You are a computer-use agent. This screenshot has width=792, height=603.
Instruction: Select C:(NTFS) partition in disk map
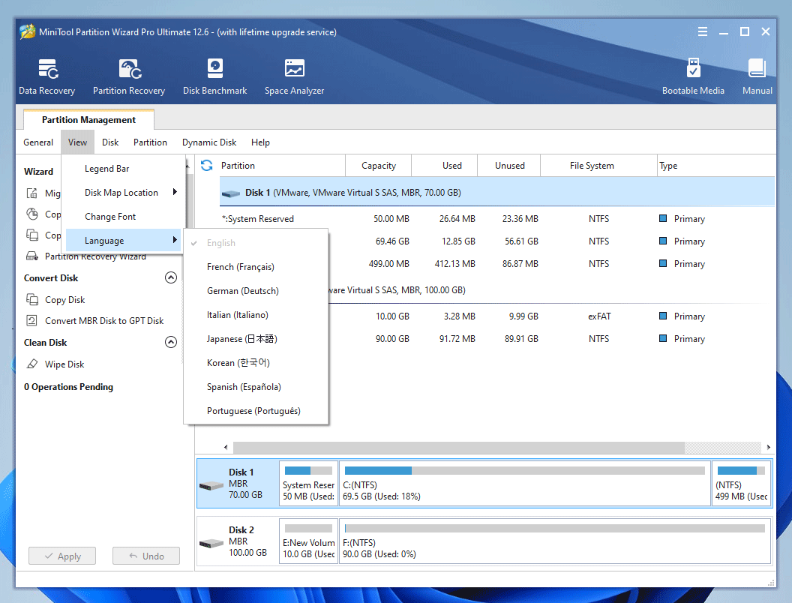[525, 483]
